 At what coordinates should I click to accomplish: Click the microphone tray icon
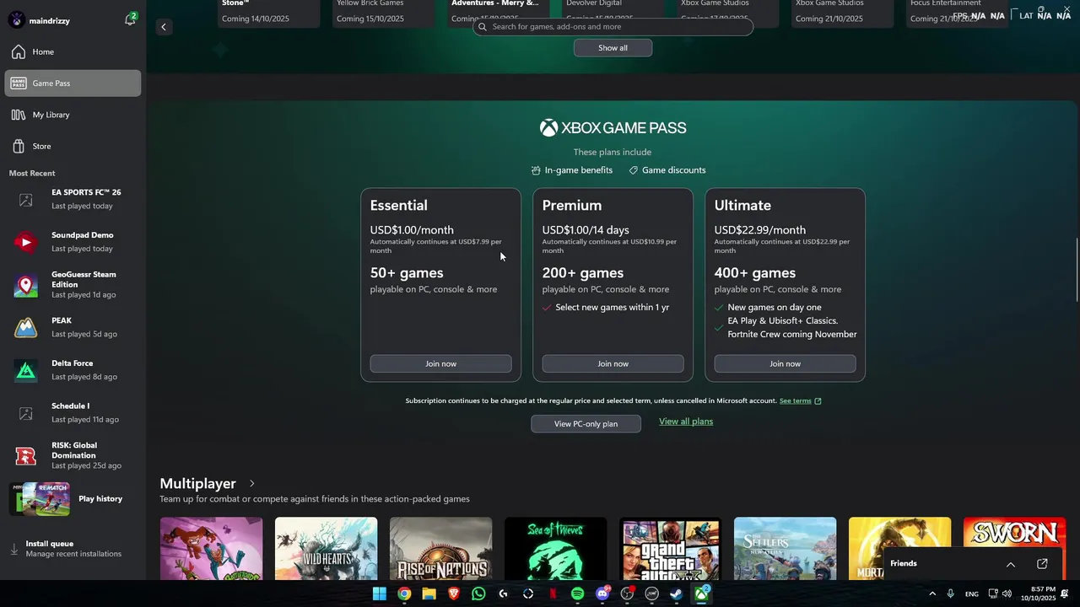click(x=951, y=594)
